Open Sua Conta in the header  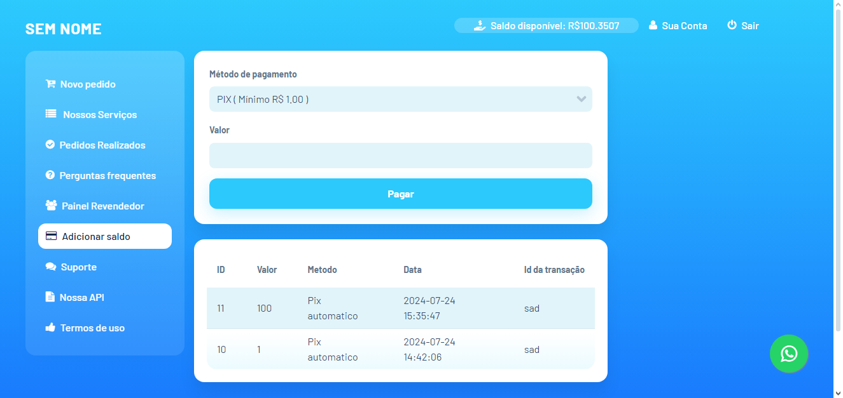tap(678, 26)
